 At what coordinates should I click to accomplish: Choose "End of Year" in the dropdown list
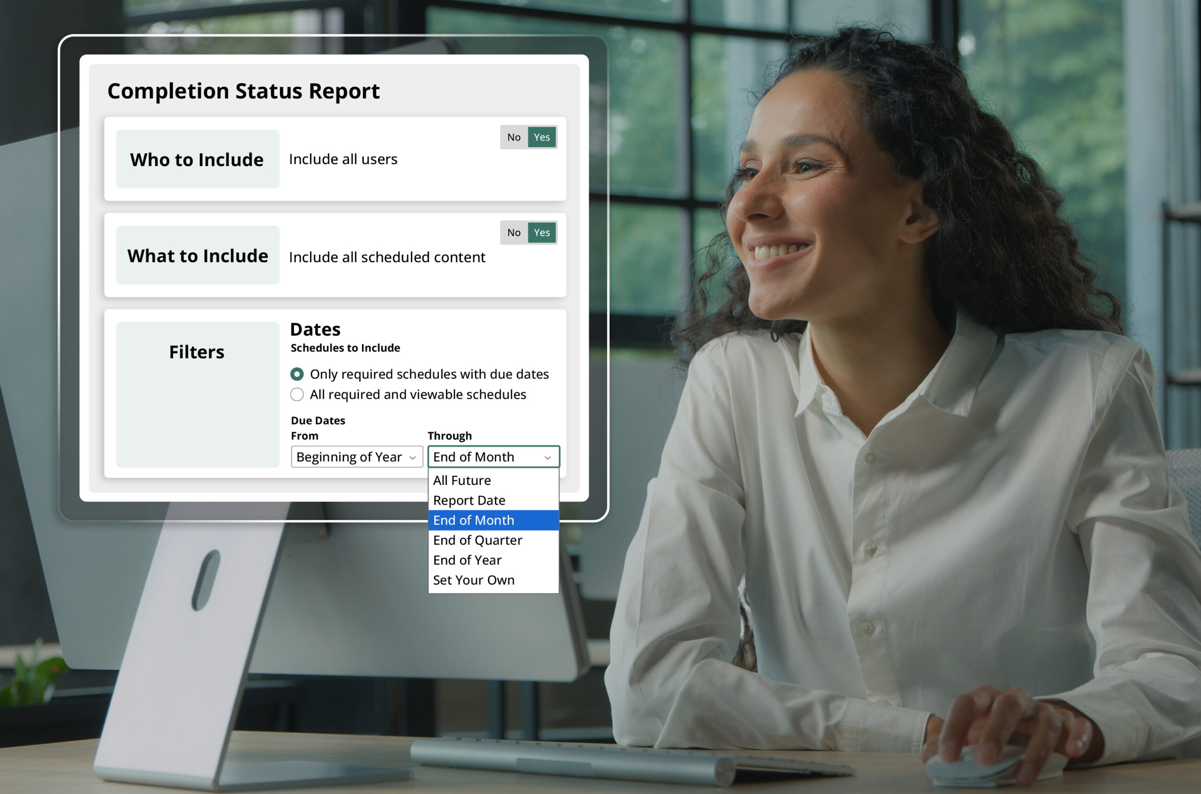[466, 560]
